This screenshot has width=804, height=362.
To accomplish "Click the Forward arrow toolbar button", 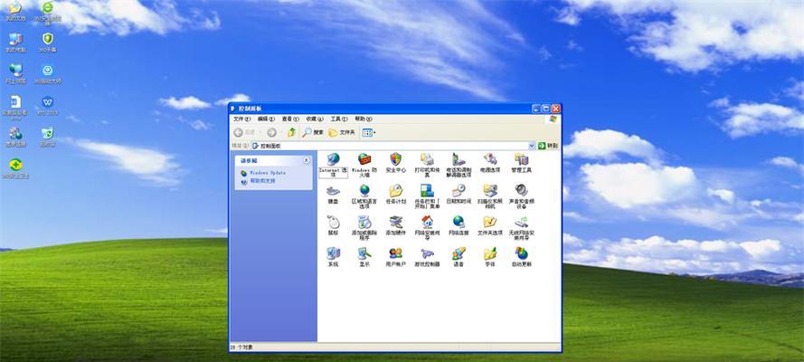I will (271, 133).
